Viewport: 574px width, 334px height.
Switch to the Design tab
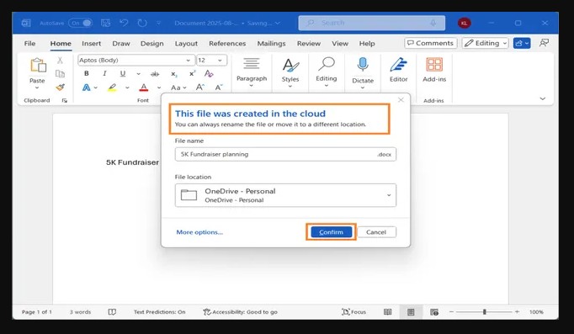point(152,44)
